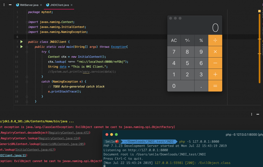This screenshot has width=263, height=167.
Task: Click the green zoom button on the terminal window
Action: pyautogui.click(x=116, y=134)
